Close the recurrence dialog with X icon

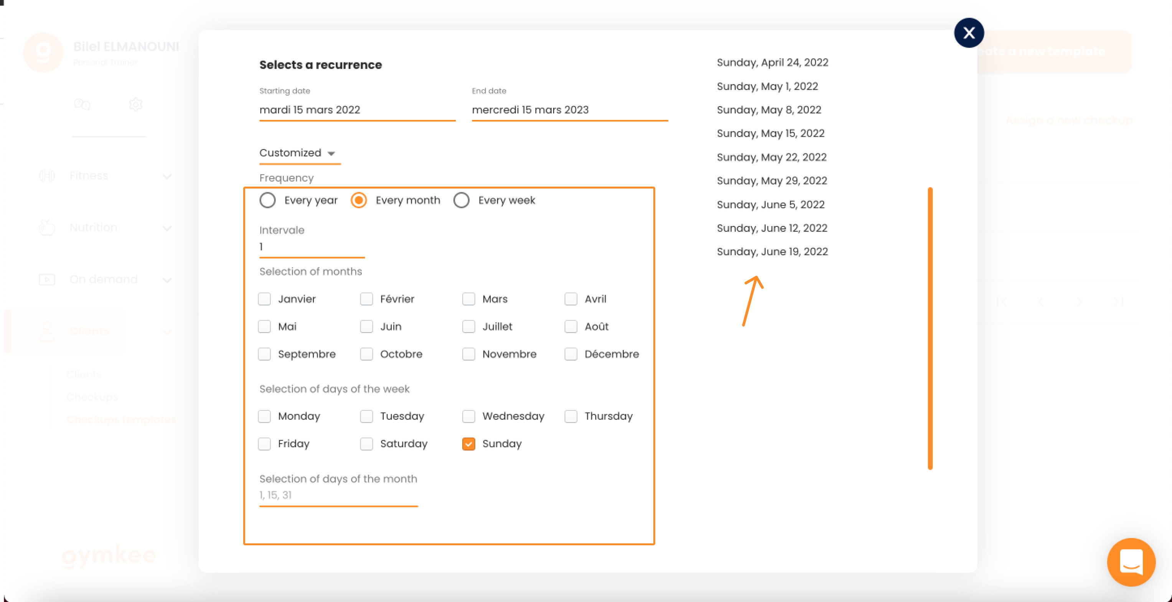[969, 33]
